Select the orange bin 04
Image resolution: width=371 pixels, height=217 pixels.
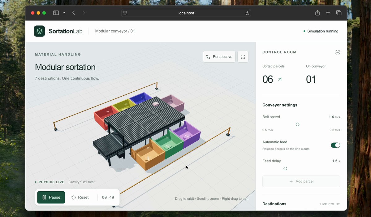click(148, 155)
